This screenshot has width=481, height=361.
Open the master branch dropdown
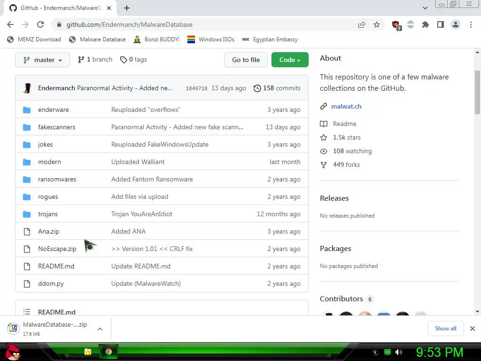pyautogui.click(x=42, y=60)
